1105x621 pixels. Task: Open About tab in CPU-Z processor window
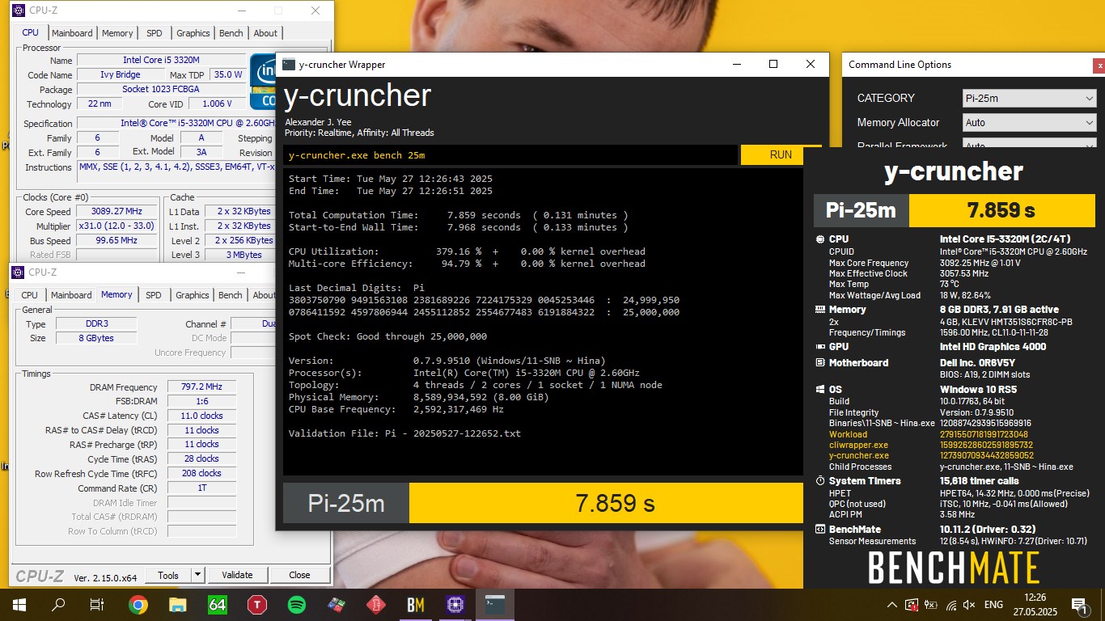point(265,33)
